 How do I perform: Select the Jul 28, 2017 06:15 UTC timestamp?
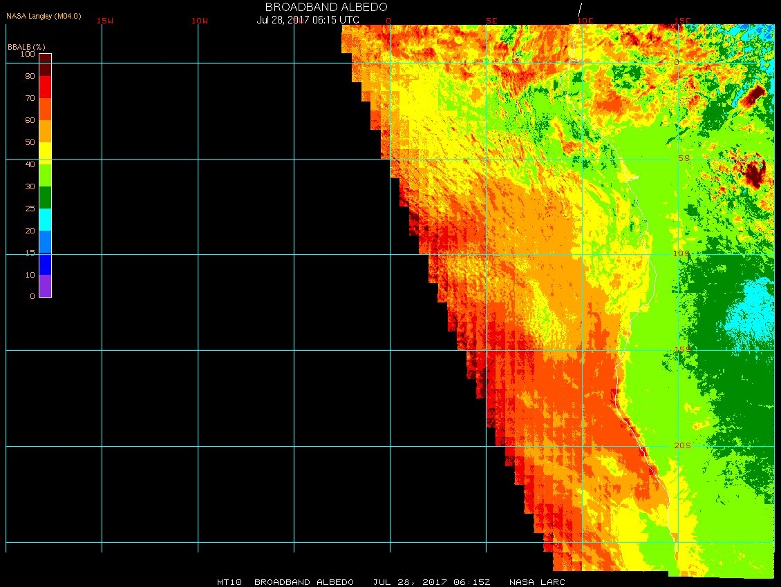(x=308, y=20)
